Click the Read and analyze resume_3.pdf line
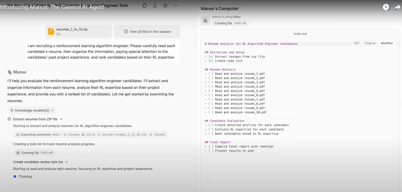This screenshot has width=402, height=192. (235, 82)
